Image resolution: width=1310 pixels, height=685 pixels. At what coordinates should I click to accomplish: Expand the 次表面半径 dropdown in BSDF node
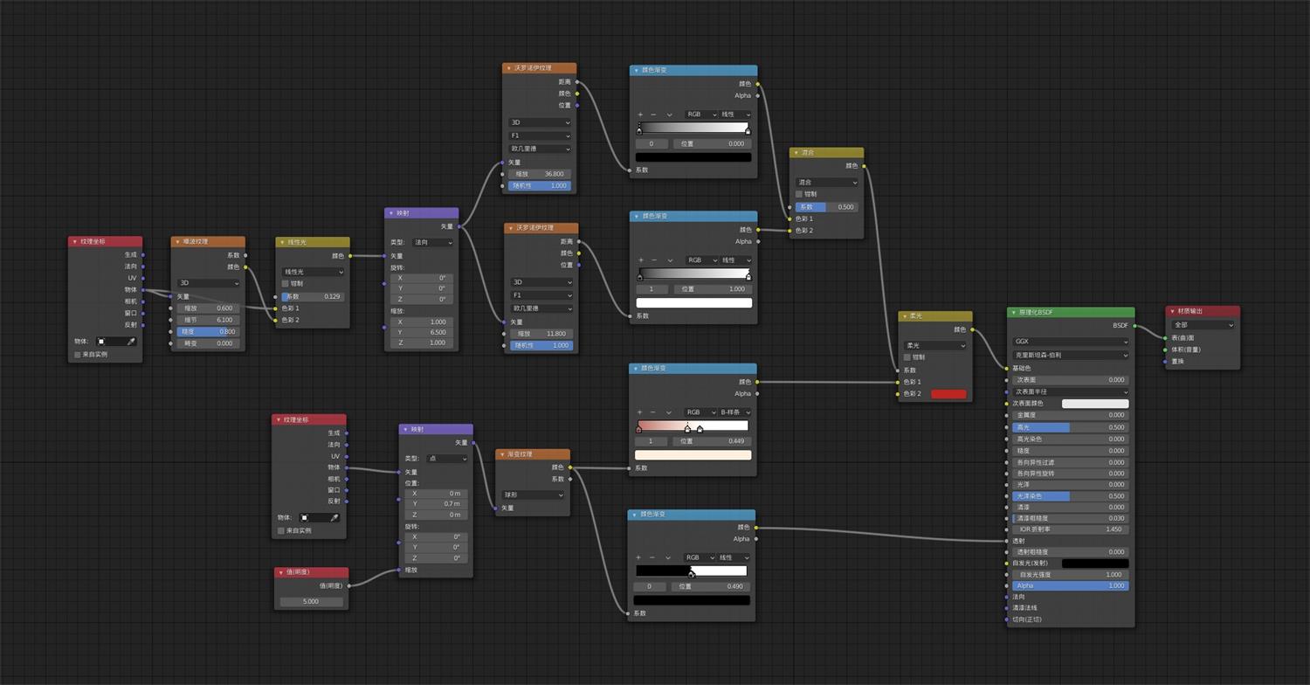point(1071,391)
